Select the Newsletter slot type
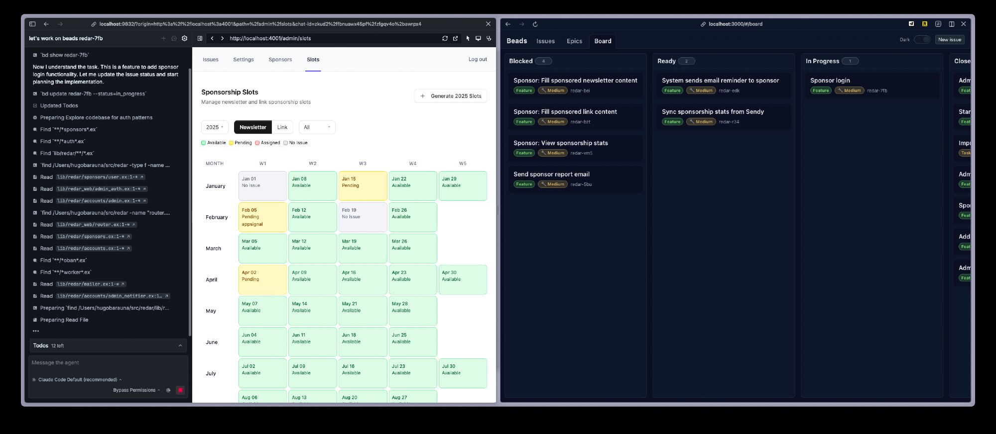Image resolution: width=996 pixels, height=434 pixels. (x=253, y=127)
